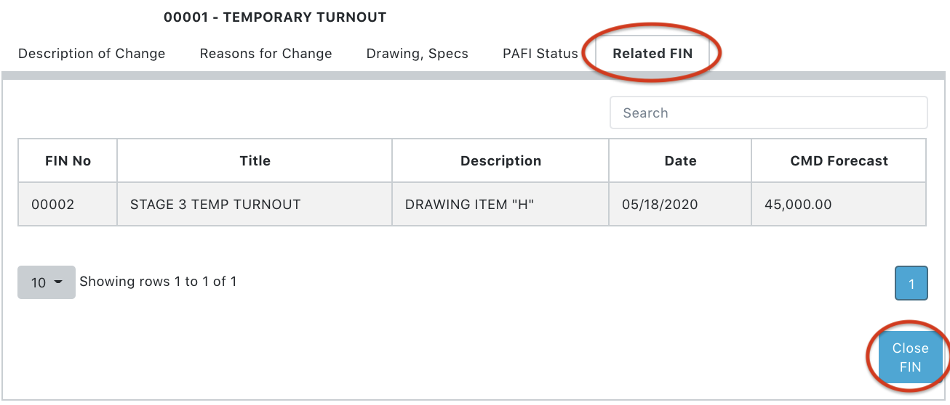
Task: Open the Description of Change tab
Action: pyautogui.click(x=92, y=54)
